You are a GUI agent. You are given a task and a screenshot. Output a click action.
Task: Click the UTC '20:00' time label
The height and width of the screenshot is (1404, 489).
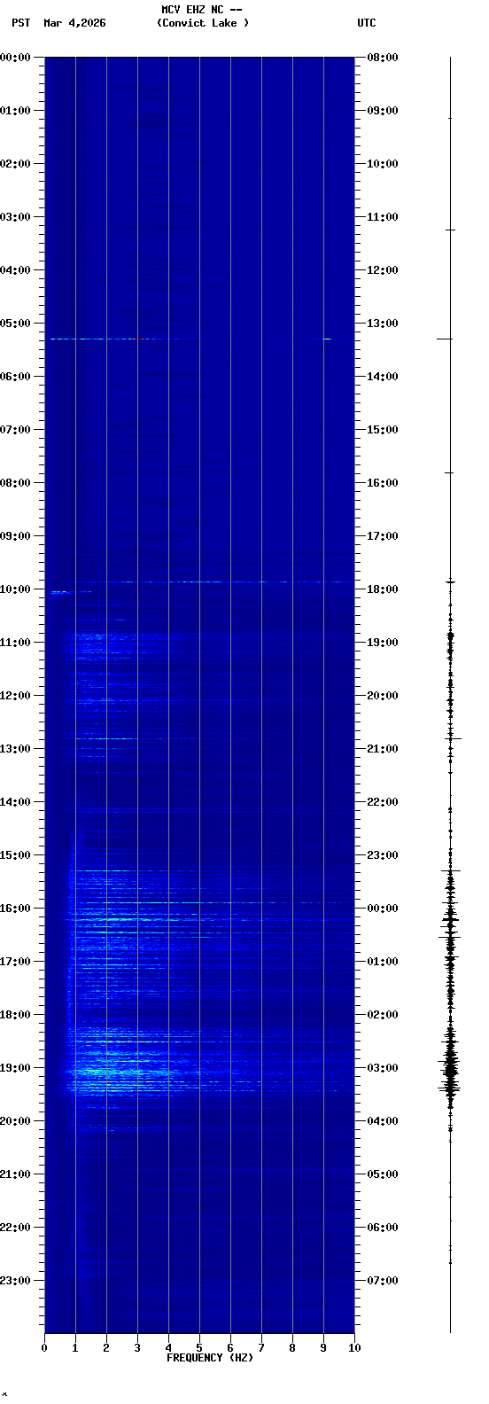pos(382,696)
